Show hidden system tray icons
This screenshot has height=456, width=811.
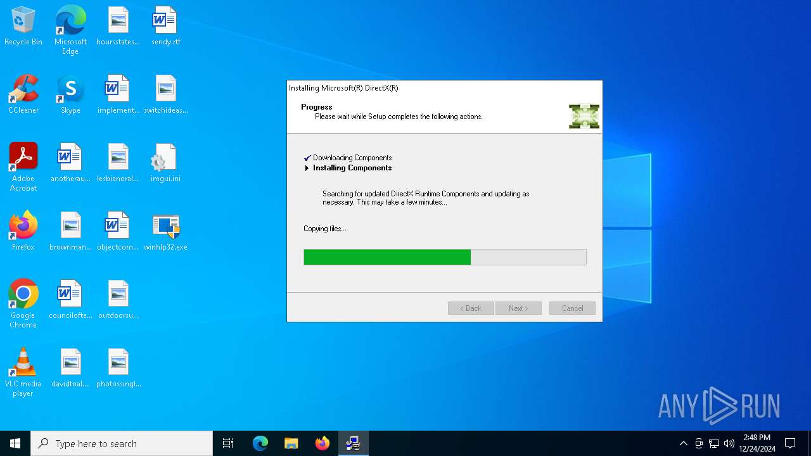[x=683, y=443]
